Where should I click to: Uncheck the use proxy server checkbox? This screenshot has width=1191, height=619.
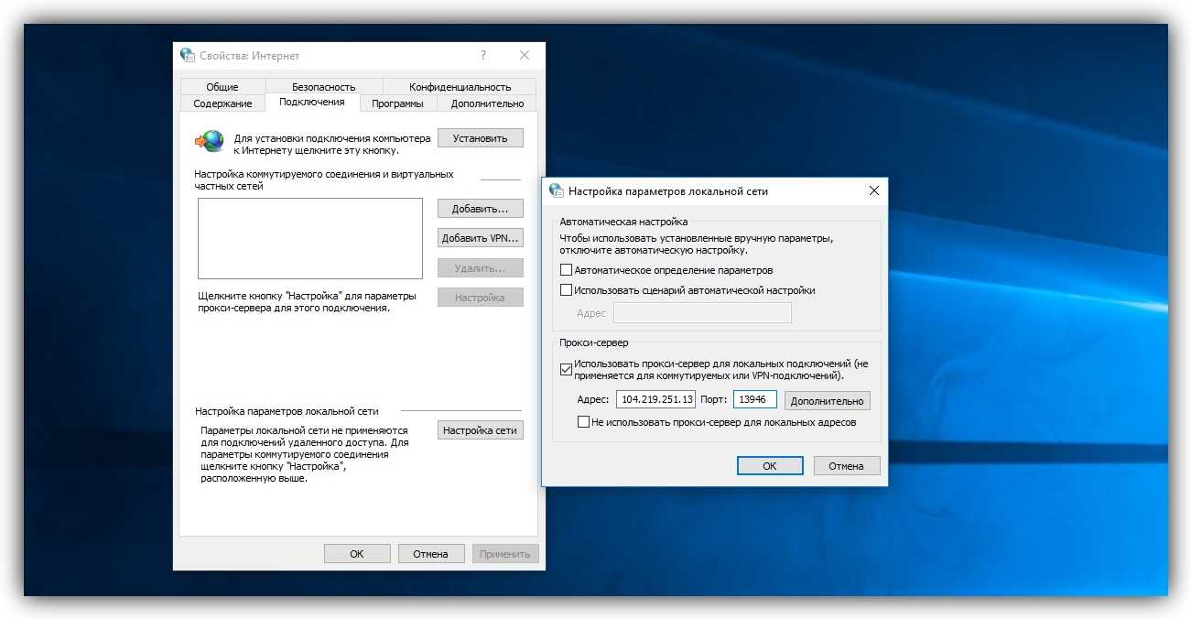click(566, 369)
